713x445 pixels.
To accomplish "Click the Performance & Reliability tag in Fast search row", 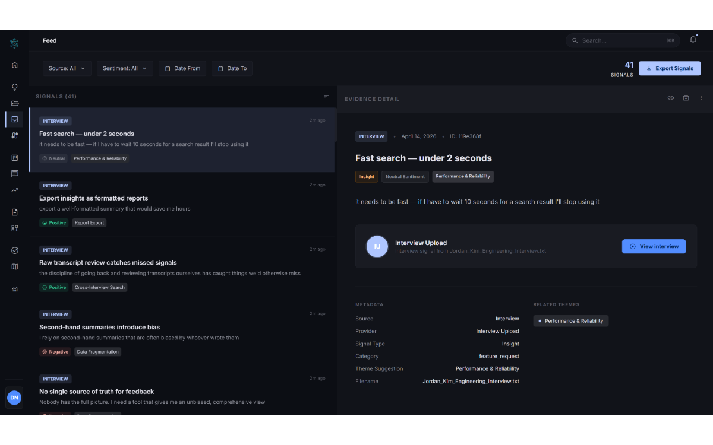I will (x=100, y=158).
